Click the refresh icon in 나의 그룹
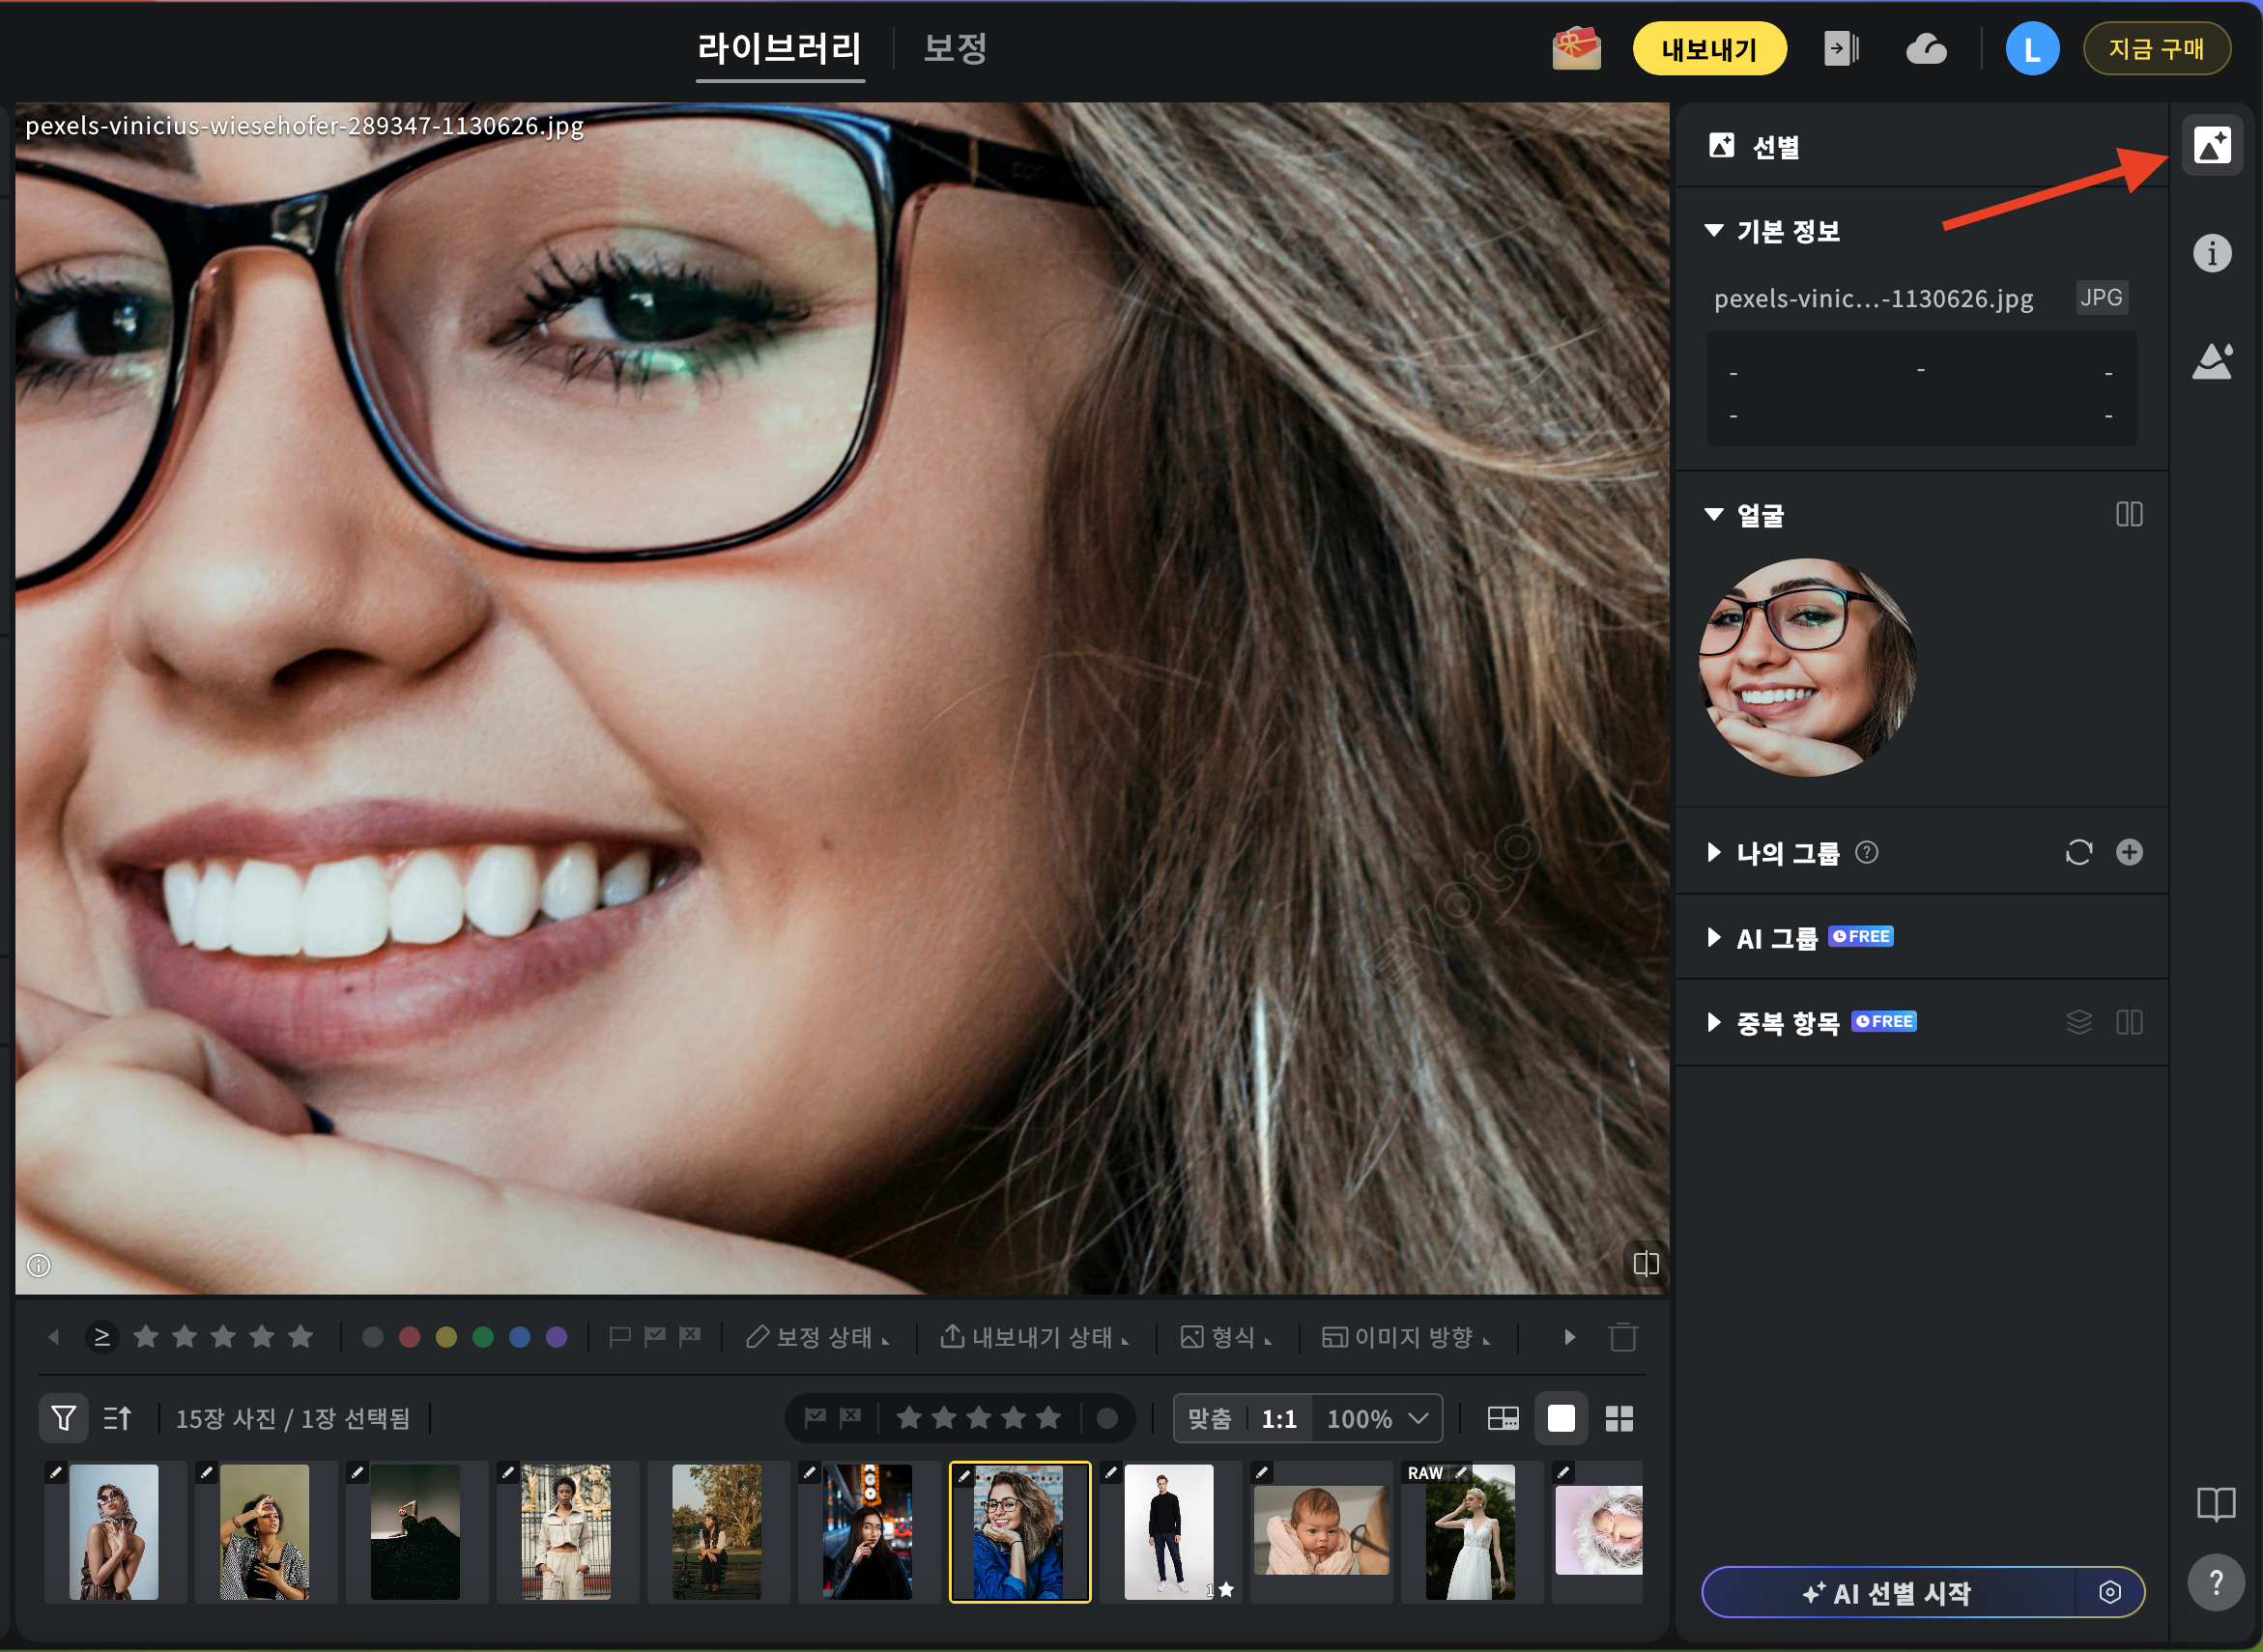Image resolution: width=2263 pixels, height=1652 pixels. (x=2078, y=852)
